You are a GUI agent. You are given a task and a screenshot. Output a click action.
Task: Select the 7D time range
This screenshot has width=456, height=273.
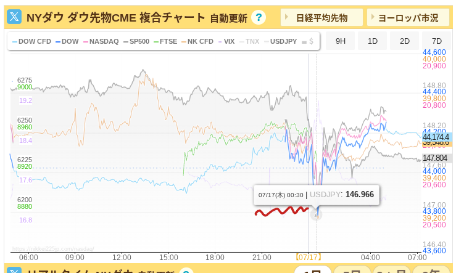[x=436, y=41]
